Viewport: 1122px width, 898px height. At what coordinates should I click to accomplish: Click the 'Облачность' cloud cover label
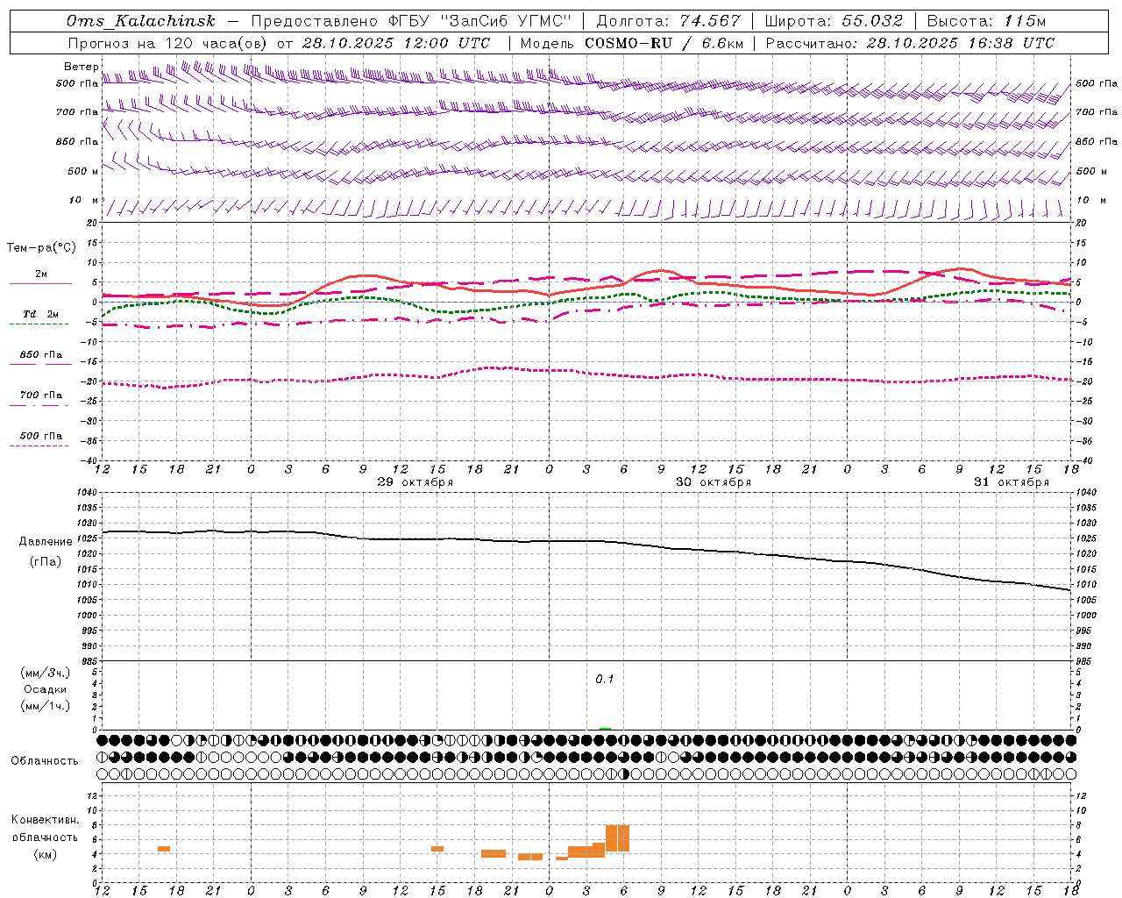(45, 760)
